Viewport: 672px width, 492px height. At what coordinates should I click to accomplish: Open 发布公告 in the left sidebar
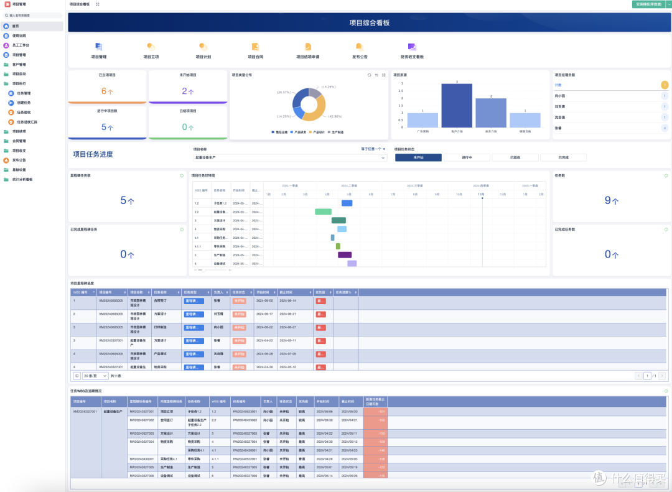32,160
